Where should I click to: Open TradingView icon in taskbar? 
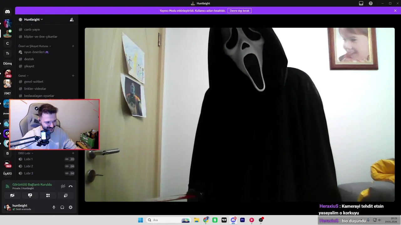point(224,220)
